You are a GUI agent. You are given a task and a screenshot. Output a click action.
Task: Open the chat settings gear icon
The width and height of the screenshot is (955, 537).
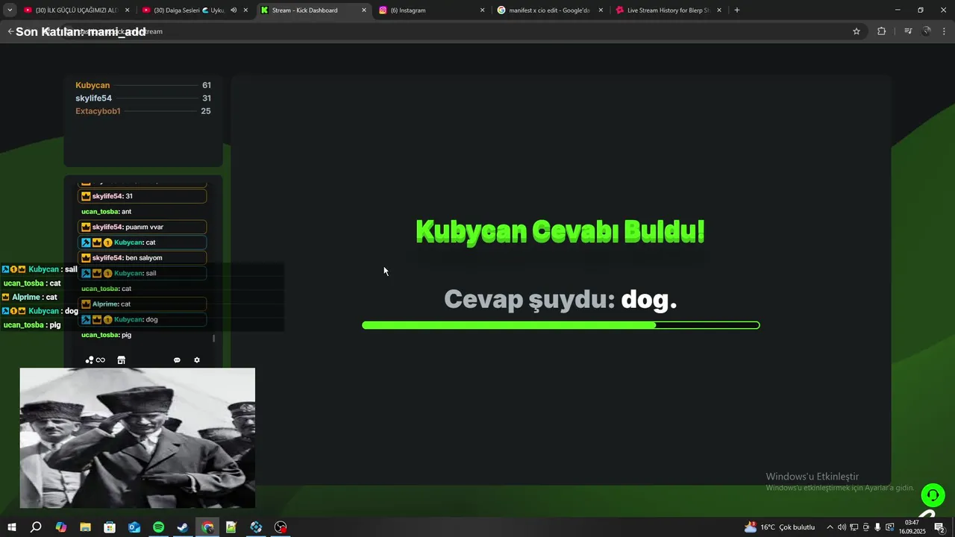coord(197,360)
